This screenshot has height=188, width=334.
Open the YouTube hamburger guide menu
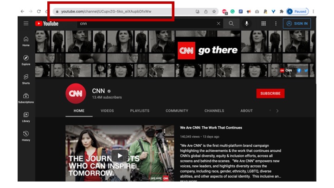pyautogui.click(x=26, y=24)
